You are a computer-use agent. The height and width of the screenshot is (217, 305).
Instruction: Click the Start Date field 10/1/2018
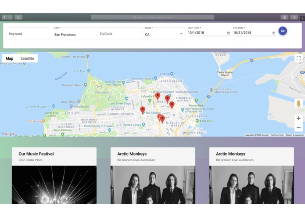click(207, 33)
